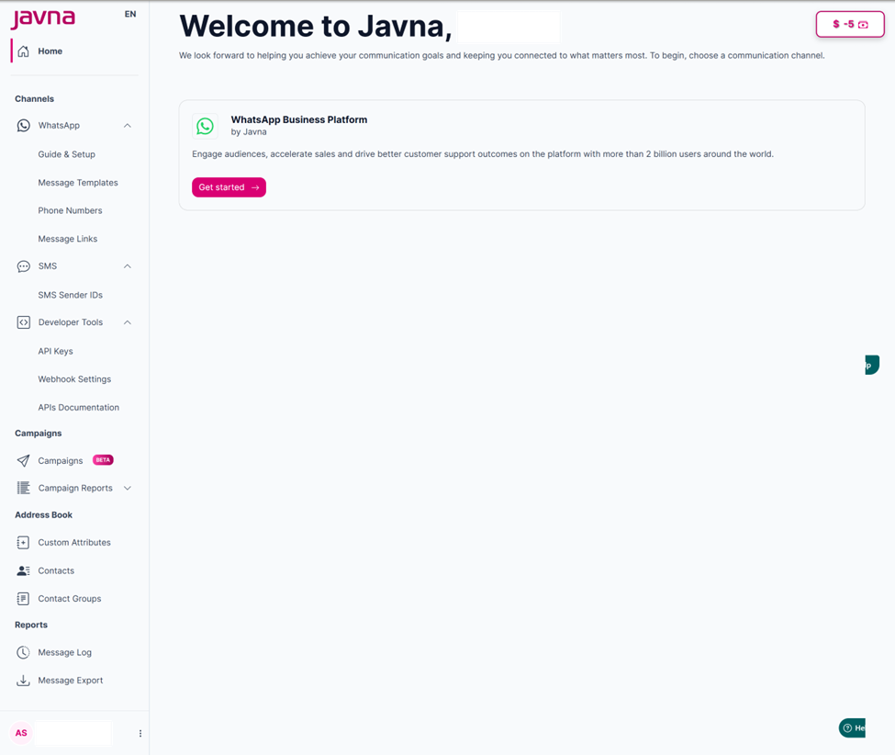The image size is (895, 755).
Task: Click the Campaigns paper plane icon
Action: pyautogui.click(x=23, y=461)
